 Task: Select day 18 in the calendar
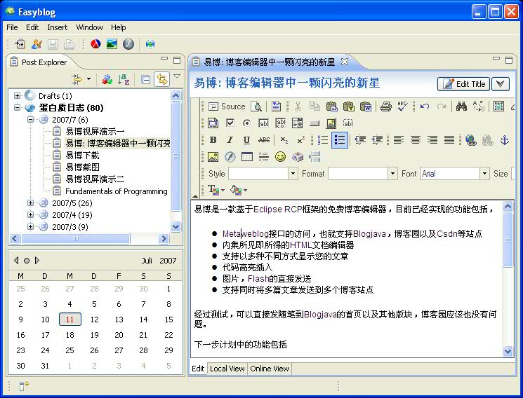(x=69, y=335)
